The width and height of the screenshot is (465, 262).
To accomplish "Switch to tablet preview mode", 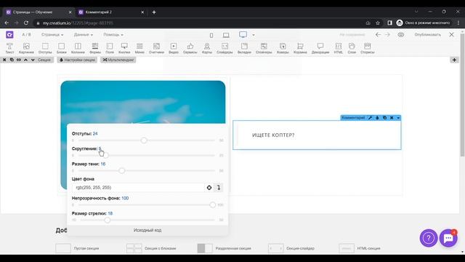I will click(x=226, y=36).
